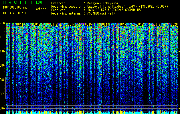
Task: Click the antenna value A504HB(yagi 4el)
Action: point(101,13)
